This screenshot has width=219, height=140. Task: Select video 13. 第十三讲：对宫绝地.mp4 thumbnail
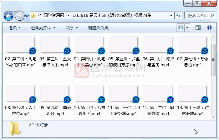click(193, 94)
